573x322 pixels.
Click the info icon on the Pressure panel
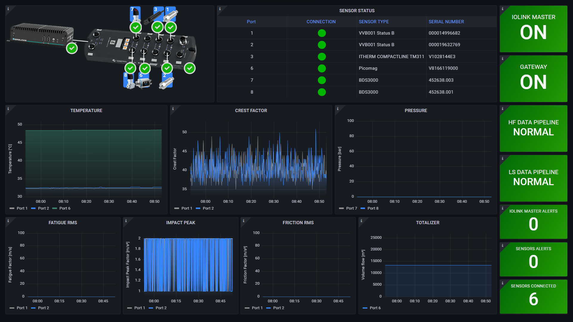(338, 109)
